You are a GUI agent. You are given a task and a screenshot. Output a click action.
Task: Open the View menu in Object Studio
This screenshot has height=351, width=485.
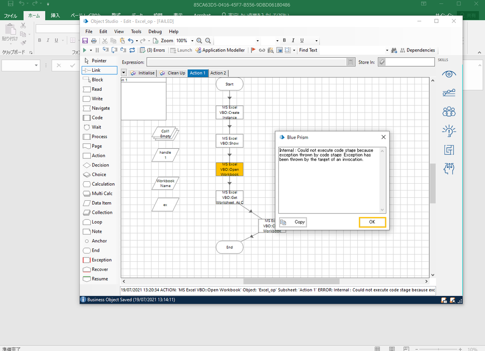pos(119,32)
